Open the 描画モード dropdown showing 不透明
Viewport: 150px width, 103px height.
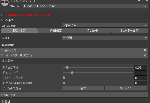tap(105, 38)
